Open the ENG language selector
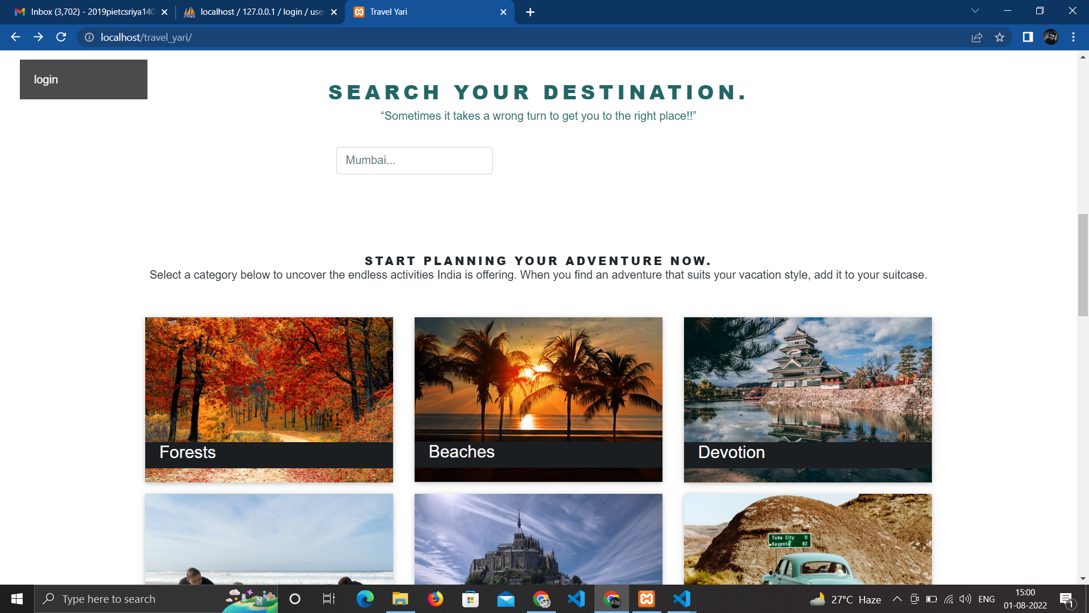 tap(987, 599)
